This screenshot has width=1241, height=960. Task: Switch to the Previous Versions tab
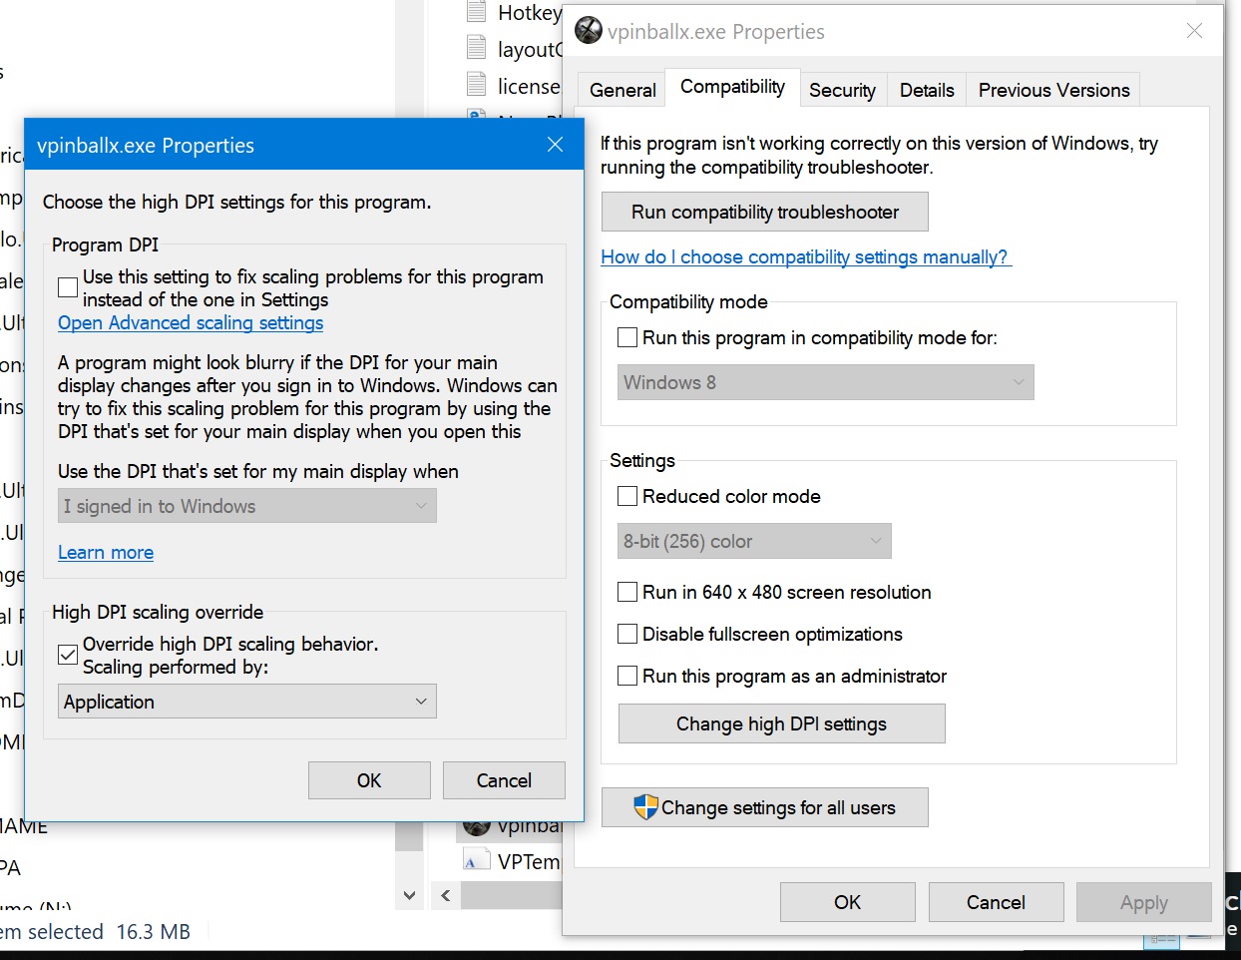(x=1052, y=90)
